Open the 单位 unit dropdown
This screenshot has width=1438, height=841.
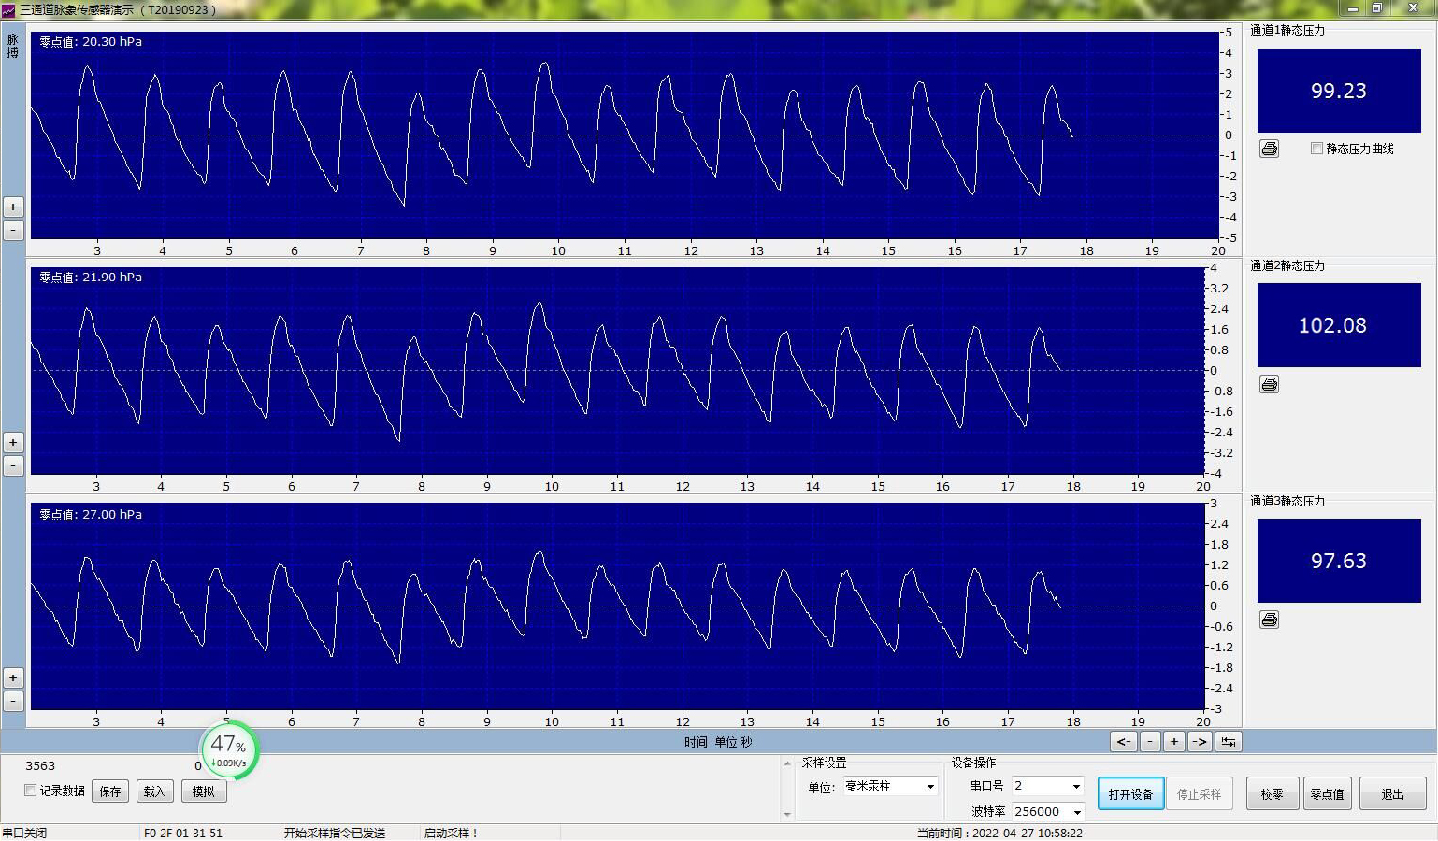(x=929, y=787)
